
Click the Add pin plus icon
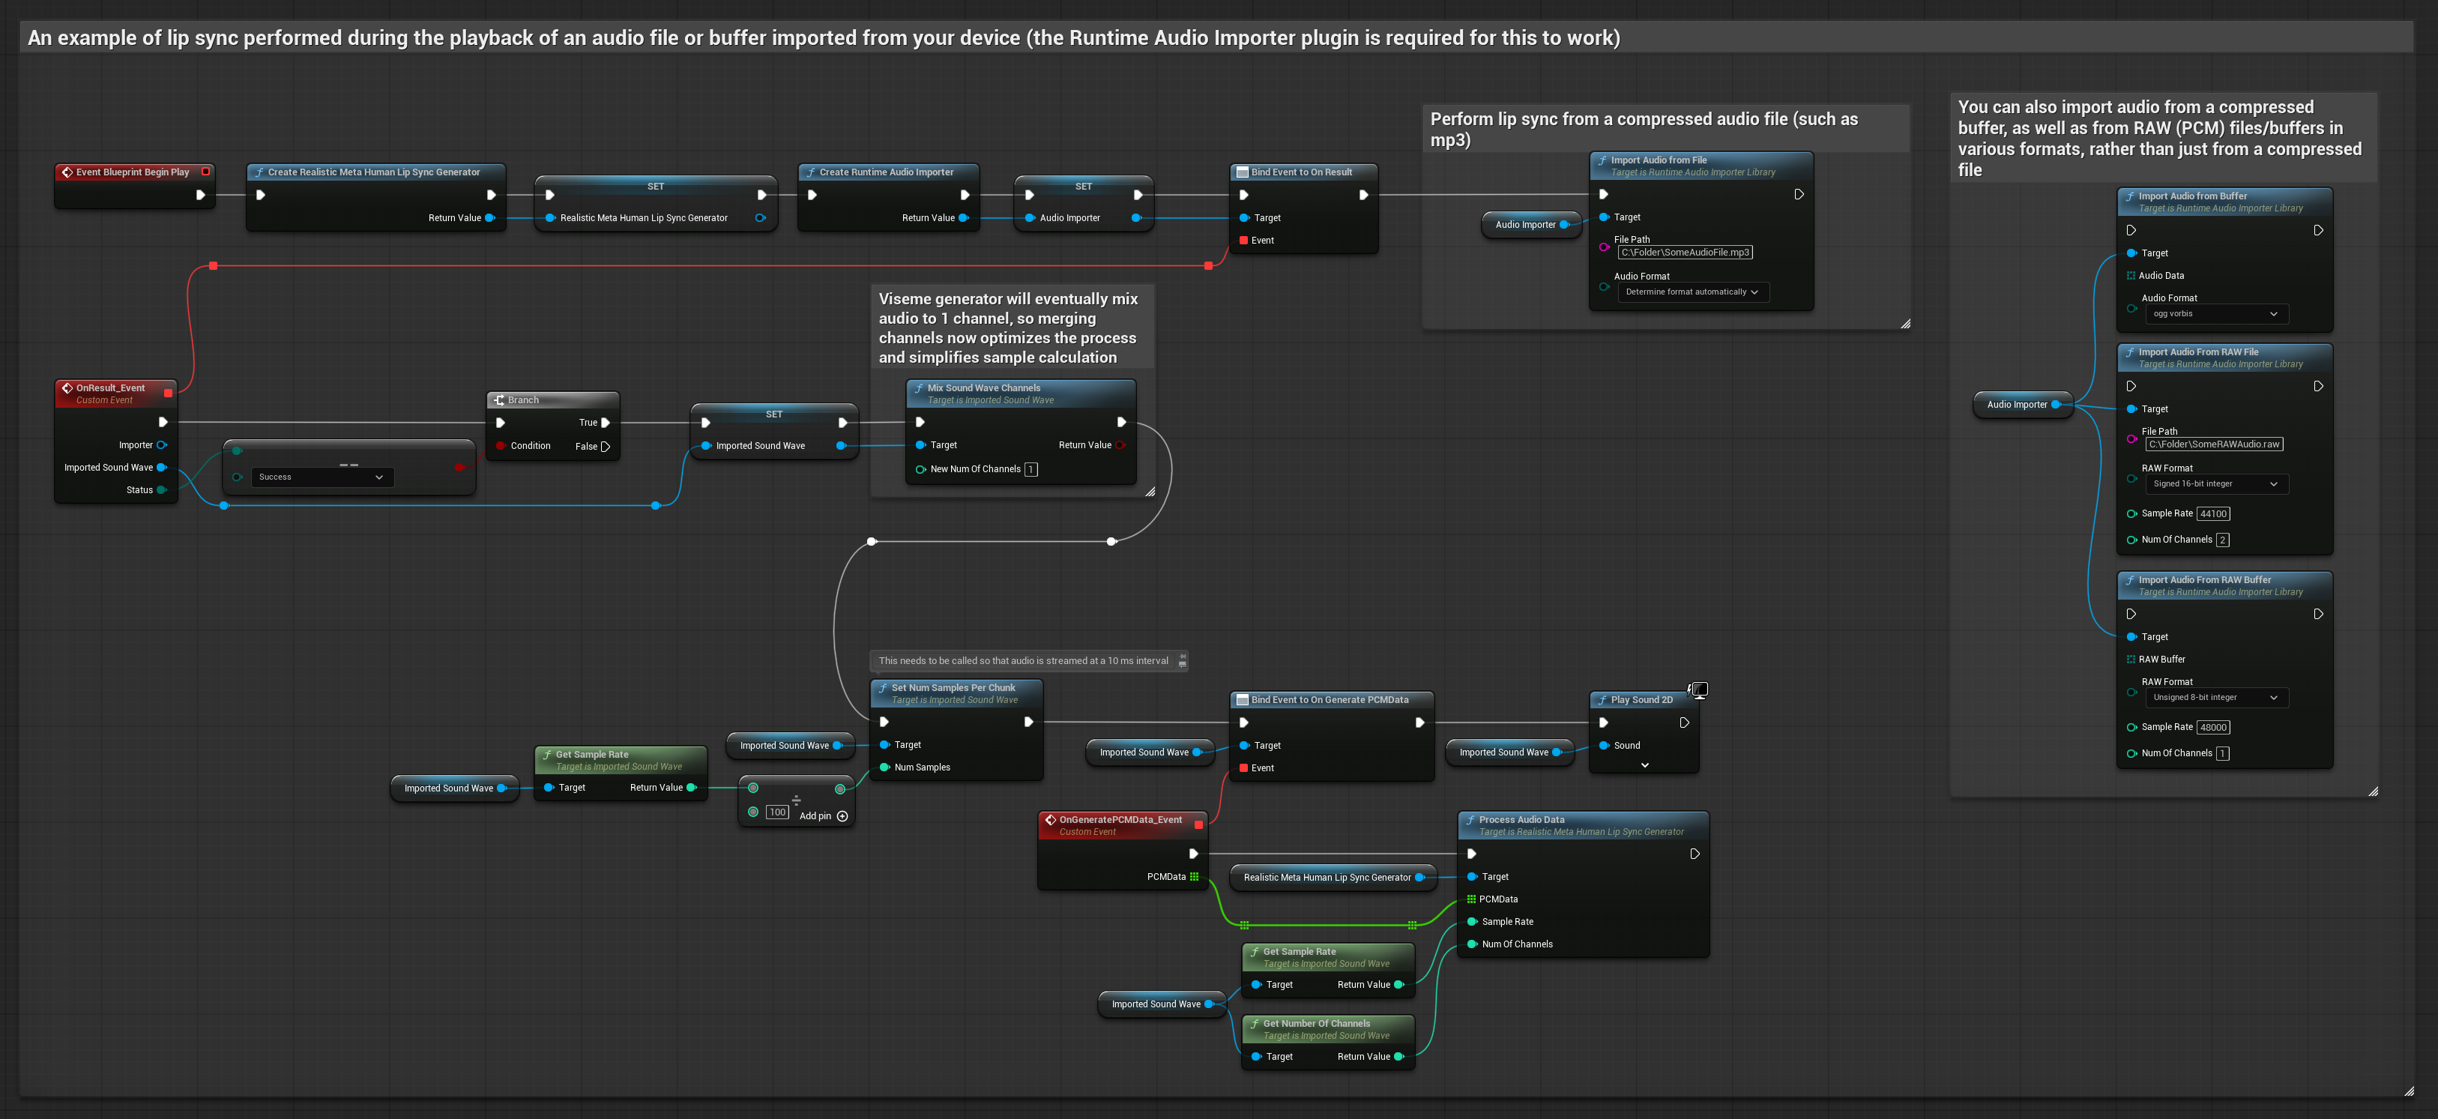pyautogui.click(x=842, y=816)
